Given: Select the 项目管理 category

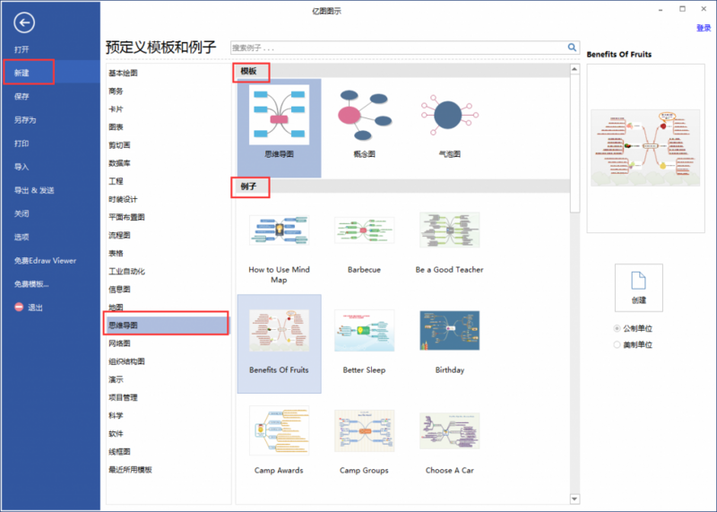Looking at the screenshot, I should [x=123, y=397].
